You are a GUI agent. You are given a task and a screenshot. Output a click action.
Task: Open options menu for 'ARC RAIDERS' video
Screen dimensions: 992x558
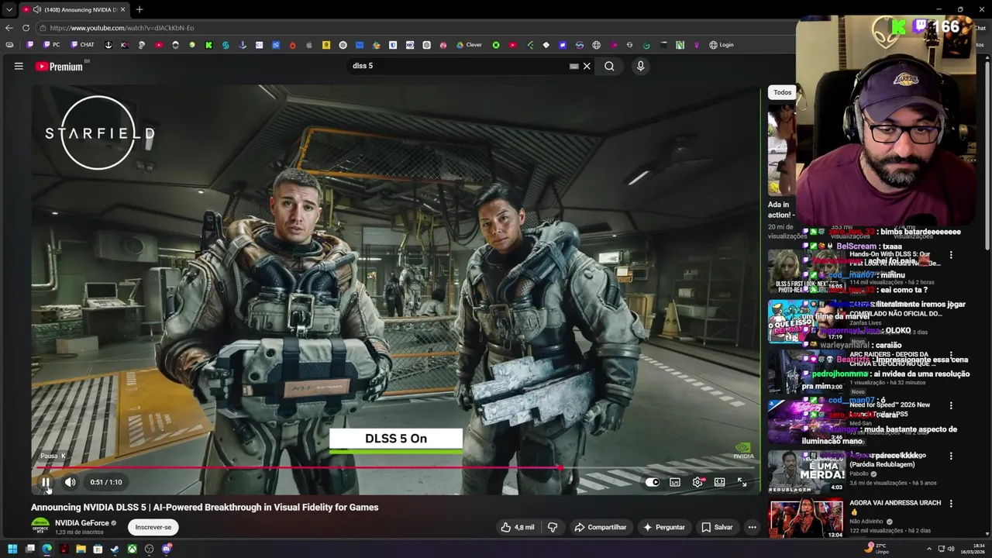point(951,355)
